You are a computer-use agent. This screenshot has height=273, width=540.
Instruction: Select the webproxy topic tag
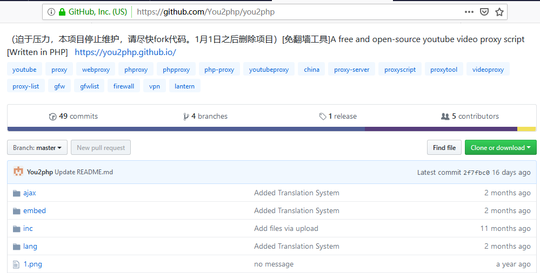[x=96, y=70]
